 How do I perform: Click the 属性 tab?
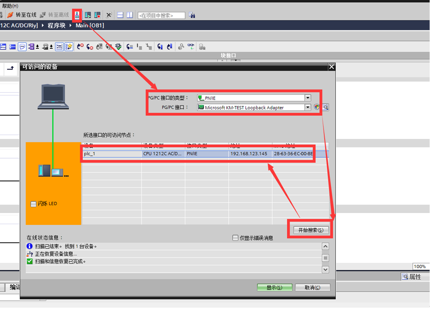pos(412,277)
